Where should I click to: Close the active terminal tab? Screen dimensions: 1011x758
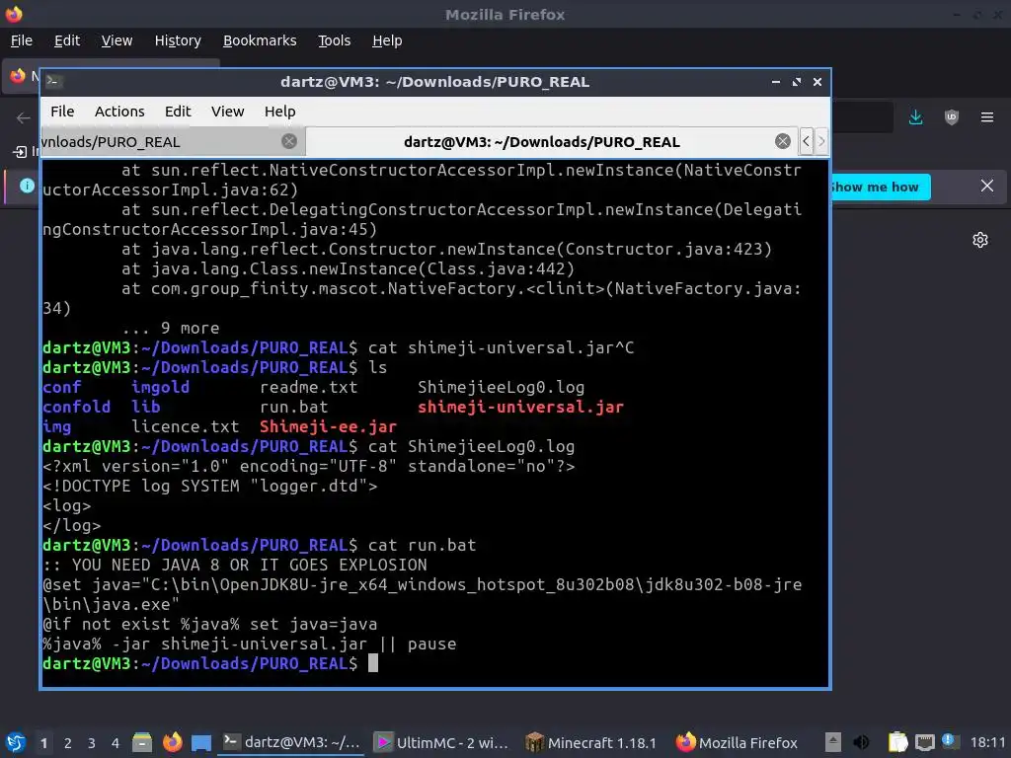tap(783, 141)
